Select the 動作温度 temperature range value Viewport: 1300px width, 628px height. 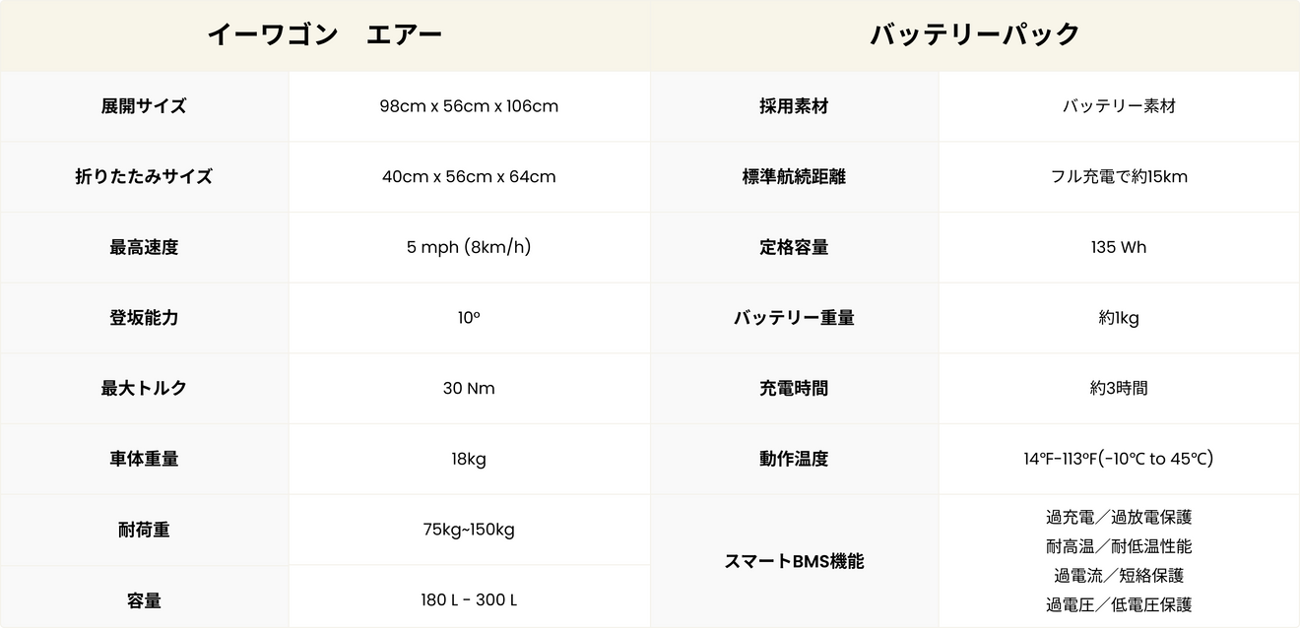(1119, 459)
